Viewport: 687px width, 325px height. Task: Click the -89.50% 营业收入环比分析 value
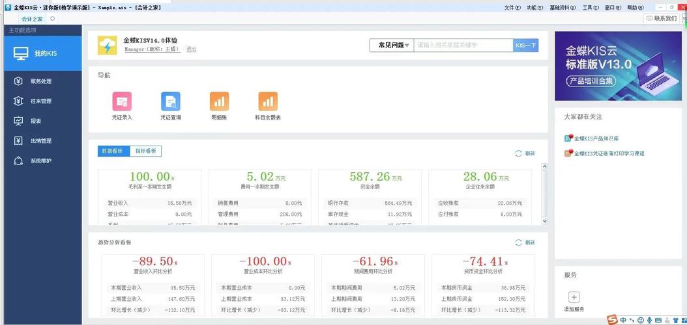tap(154, 261)
